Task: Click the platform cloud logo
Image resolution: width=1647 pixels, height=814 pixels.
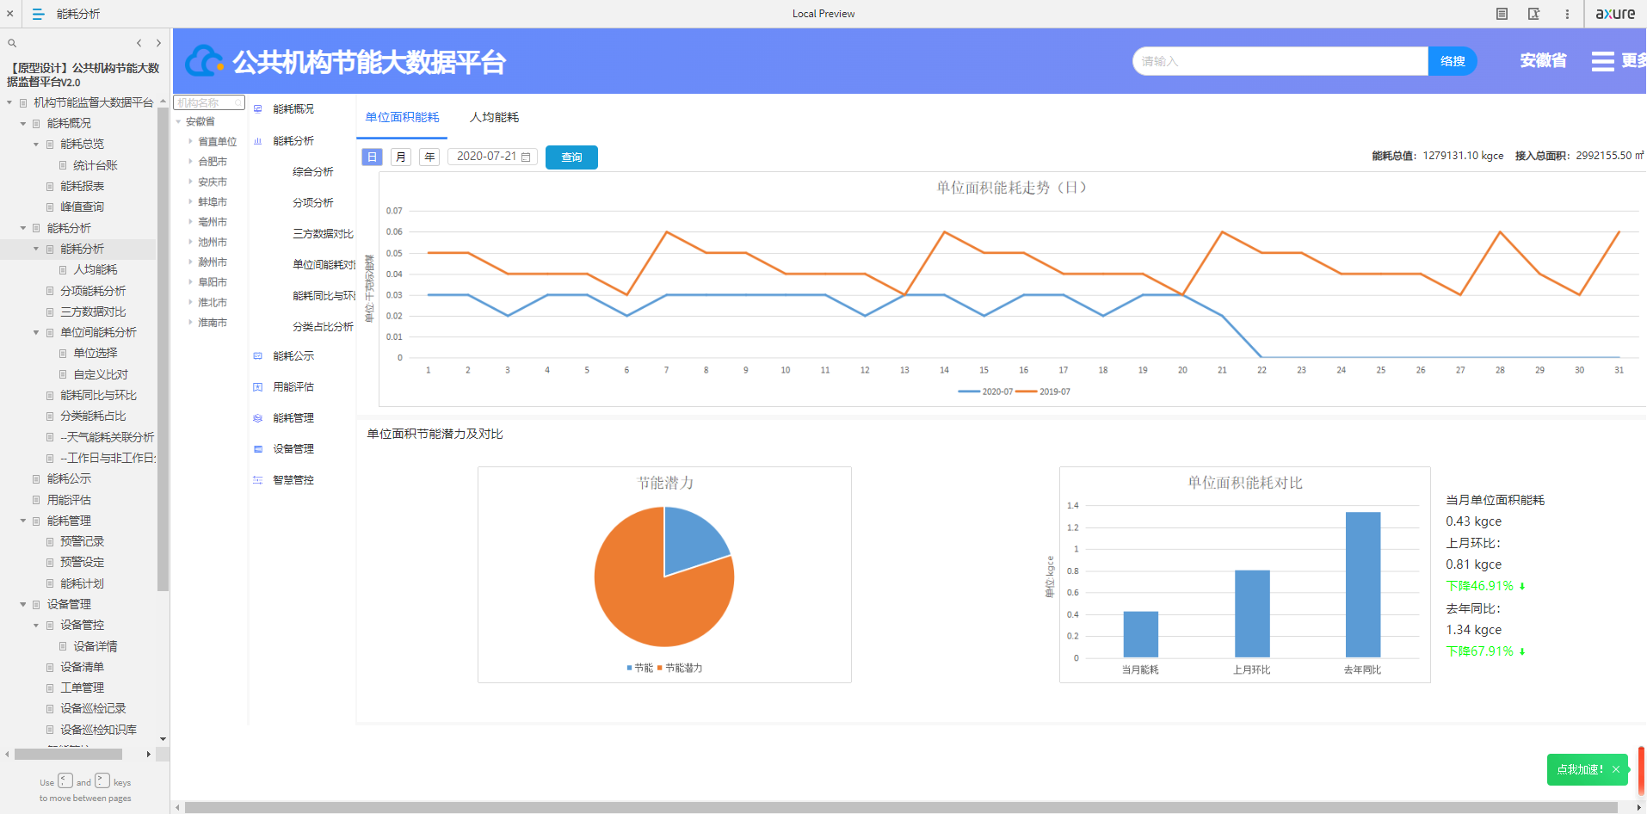Action: [205, 61]
